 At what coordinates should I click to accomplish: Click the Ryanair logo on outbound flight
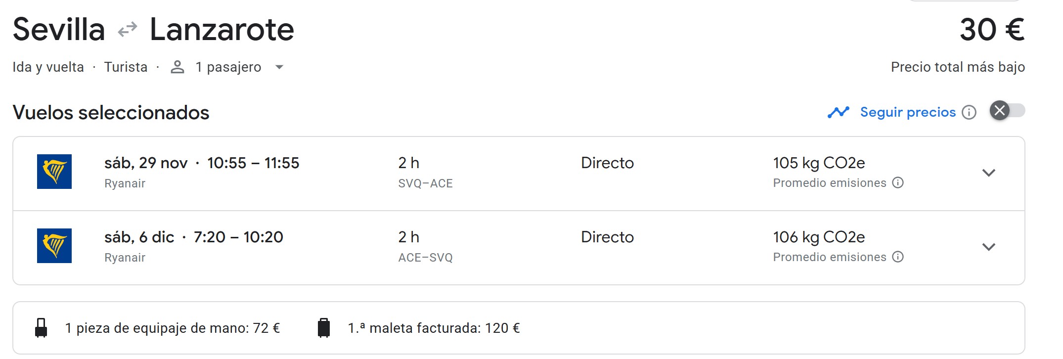(x=54, y=172)
